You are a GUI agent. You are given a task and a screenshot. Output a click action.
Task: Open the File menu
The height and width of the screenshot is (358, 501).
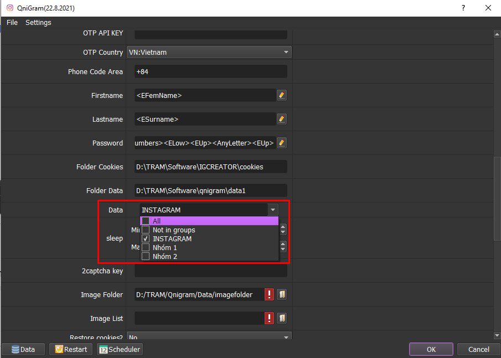12,22
